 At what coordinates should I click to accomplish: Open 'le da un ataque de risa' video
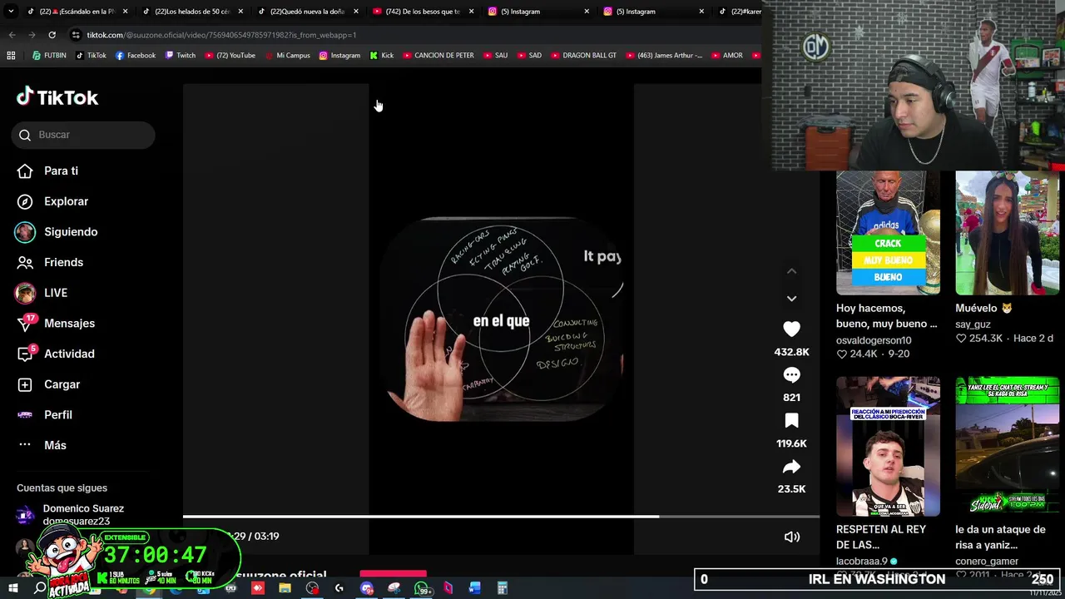pyautogui.click(x=1007, y=447)
